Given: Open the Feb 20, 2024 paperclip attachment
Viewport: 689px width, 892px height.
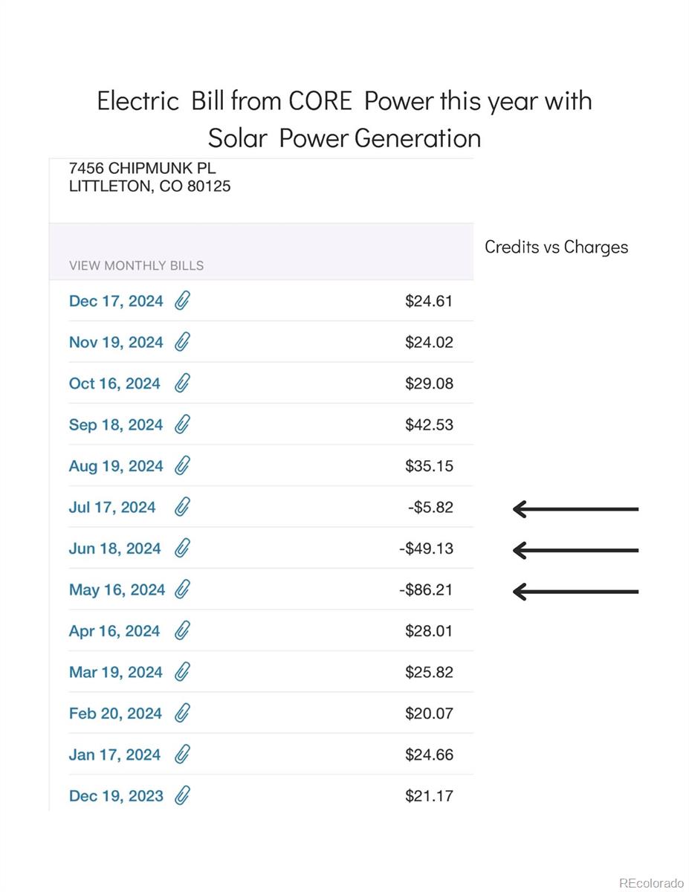Looking at the screenshot, I should [182, 714].
